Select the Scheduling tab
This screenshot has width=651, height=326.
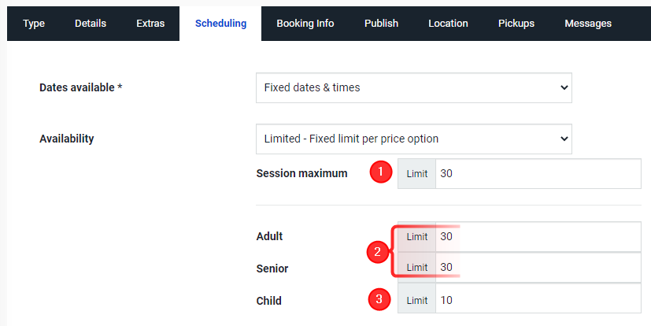[220, 24]
